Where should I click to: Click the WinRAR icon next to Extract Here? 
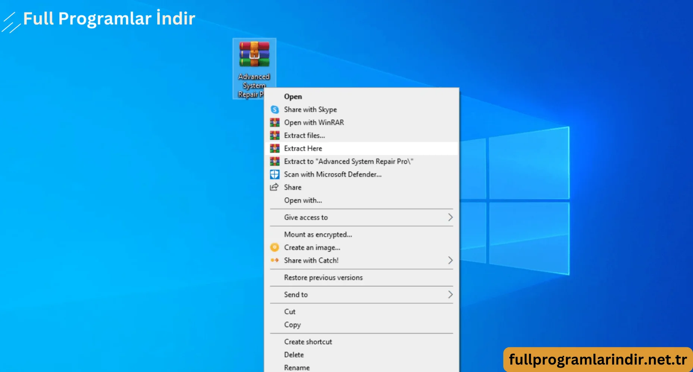pos(275,149)
